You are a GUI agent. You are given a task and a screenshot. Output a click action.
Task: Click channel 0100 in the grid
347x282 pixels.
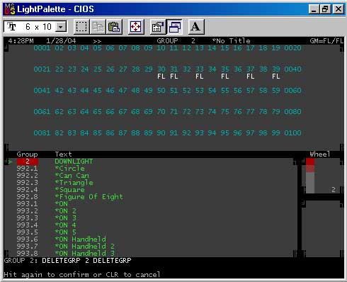[292, 133]
